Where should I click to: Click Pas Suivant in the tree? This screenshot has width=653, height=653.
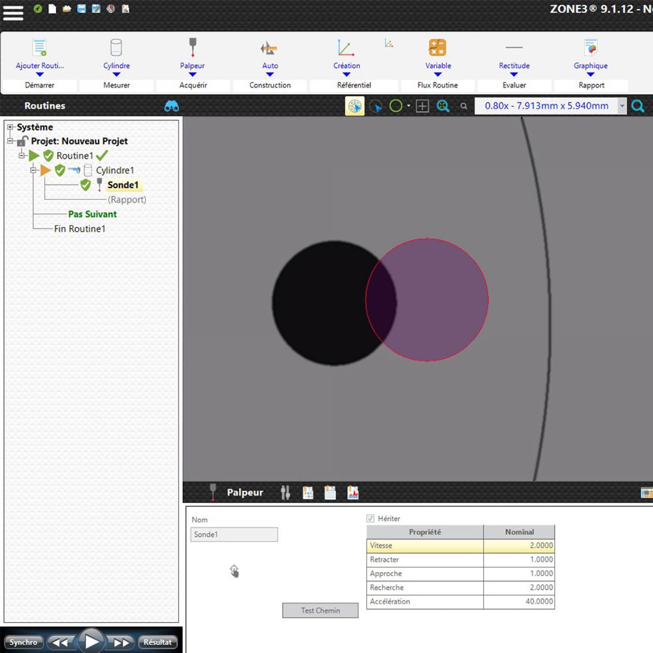[x=92, y=214]
